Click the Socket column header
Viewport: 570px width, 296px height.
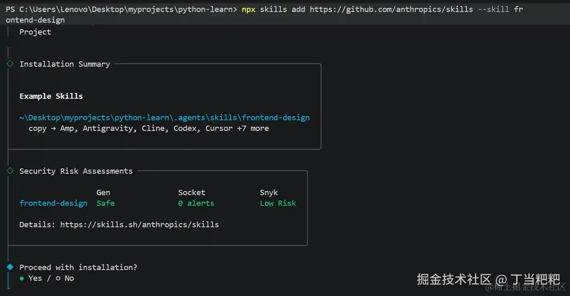pos(192,193)
